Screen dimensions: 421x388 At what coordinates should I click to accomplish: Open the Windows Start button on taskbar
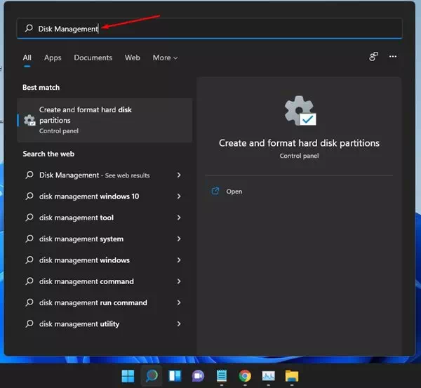[x=128, y=376]
